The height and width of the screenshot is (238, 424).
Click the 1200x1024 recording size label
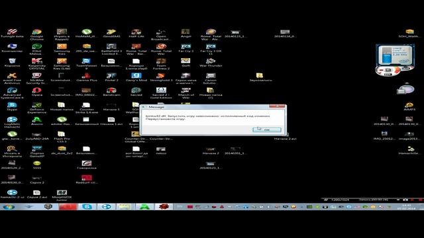point(340,200)
